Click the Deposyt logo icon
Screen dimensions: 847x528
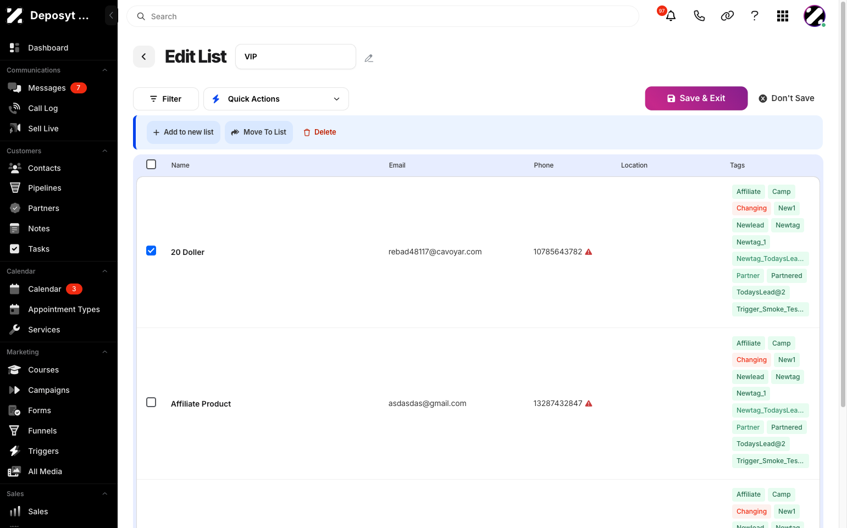pyautogui.click(x=14, y=16)
